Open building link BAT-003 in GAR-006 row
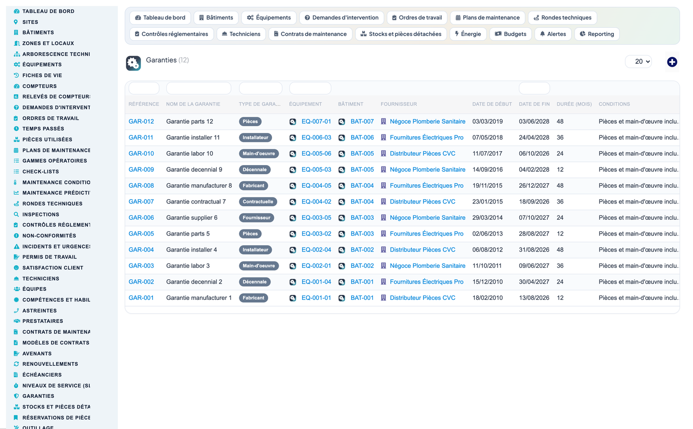693x429 pixels. coord(362,218)
